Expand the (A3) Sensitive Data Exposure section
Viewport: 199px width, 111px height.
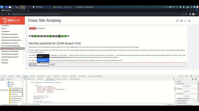[x=12, y=37]
